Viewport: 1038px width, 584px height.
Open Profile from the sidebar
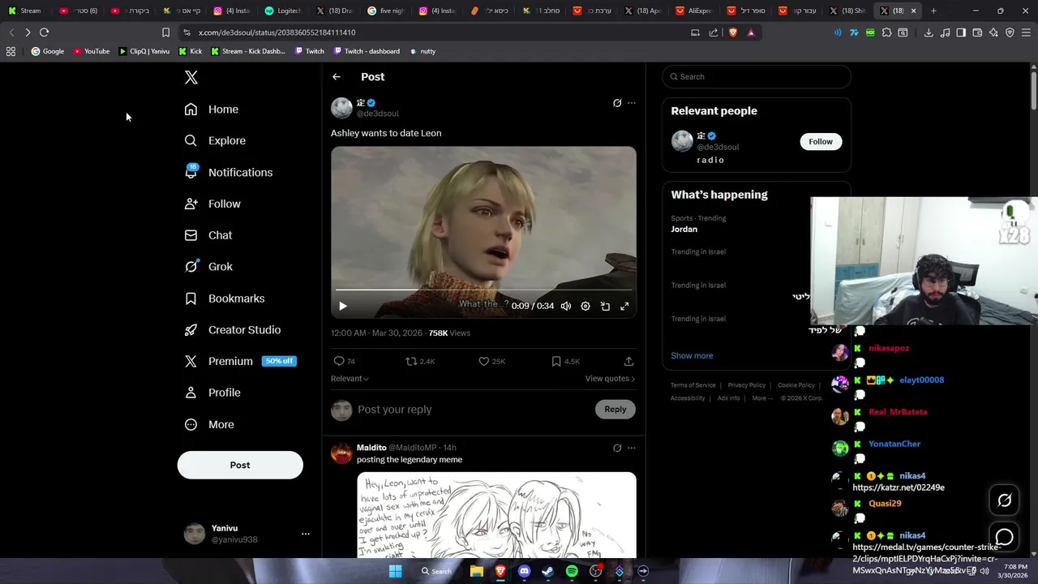tap(212, 393)
